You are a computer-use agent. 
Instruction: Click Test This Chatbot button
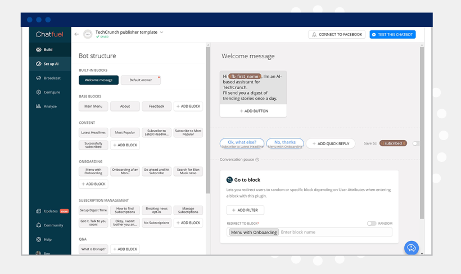392,35
